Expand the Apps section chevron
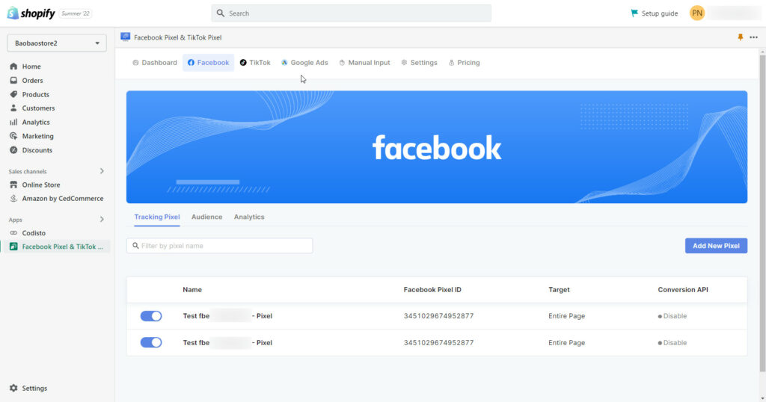 (102, 220)
